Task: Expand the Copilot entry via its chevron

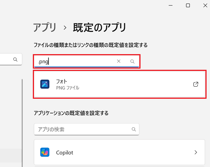Action: (195, 152)
